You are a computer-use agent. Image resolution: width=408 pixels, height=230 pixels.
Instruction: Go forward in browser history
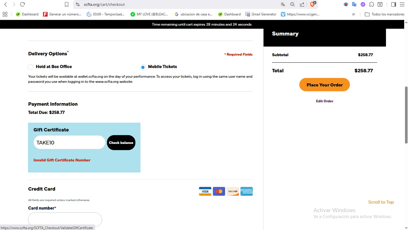14,4
